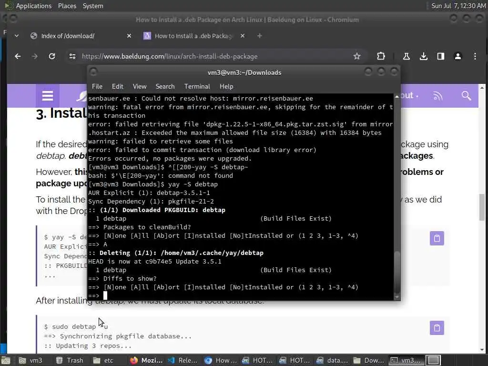Image resolution: width=488 pixels, height=366 pixels.
Task: Open the Downloads tray icon in Chromium
Action: [423, 56]
